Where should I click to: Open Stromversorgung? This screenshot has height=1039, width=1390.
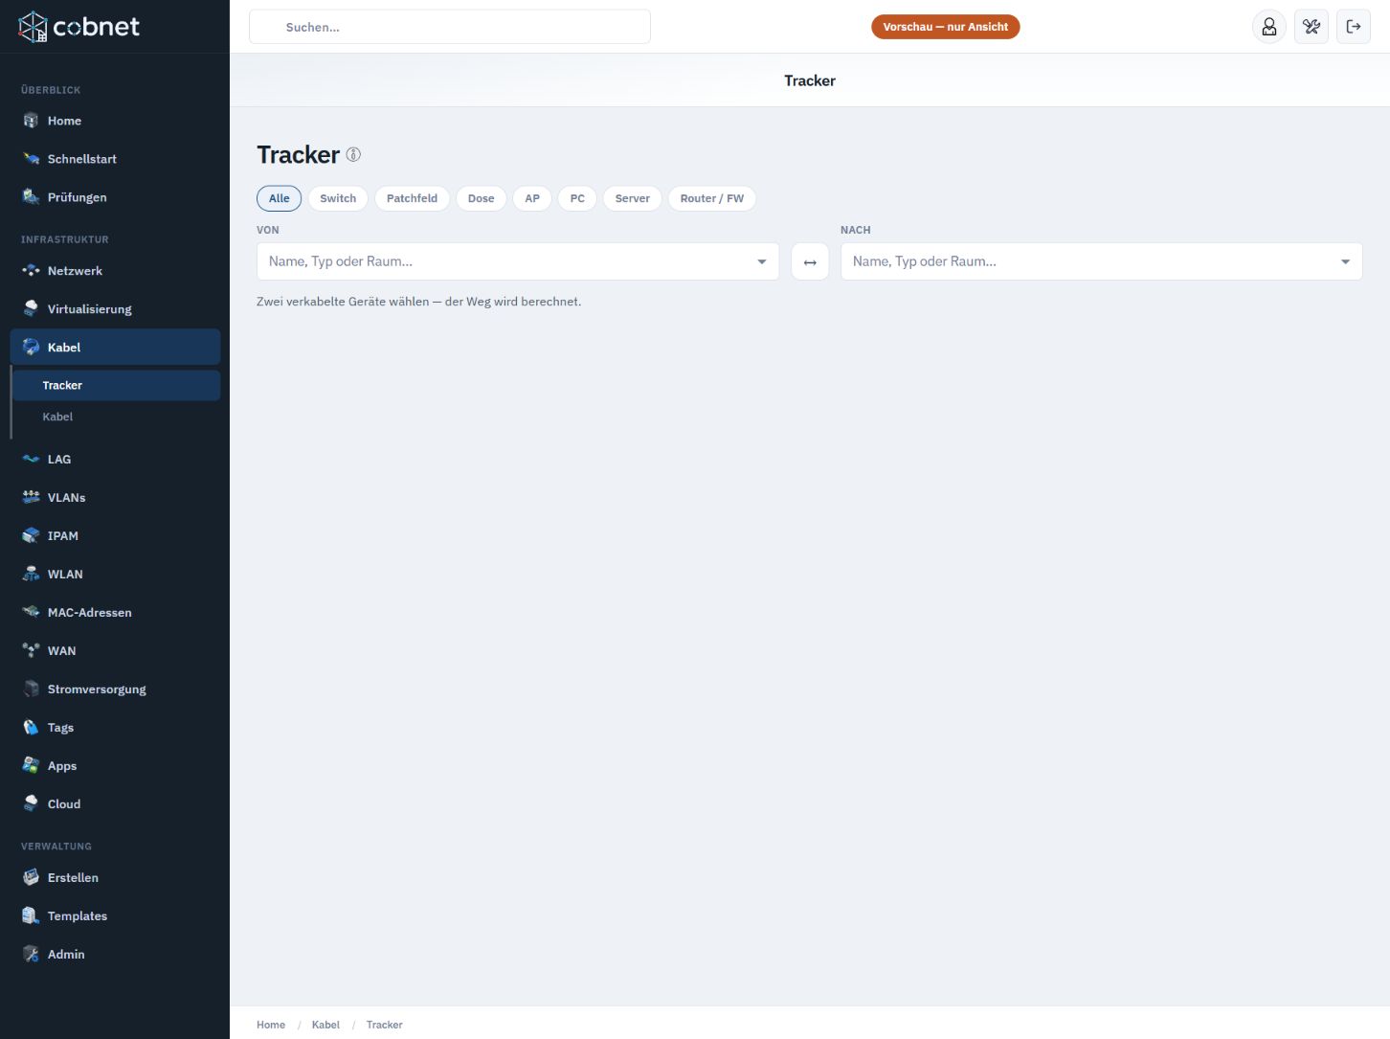tap(115, 689)
